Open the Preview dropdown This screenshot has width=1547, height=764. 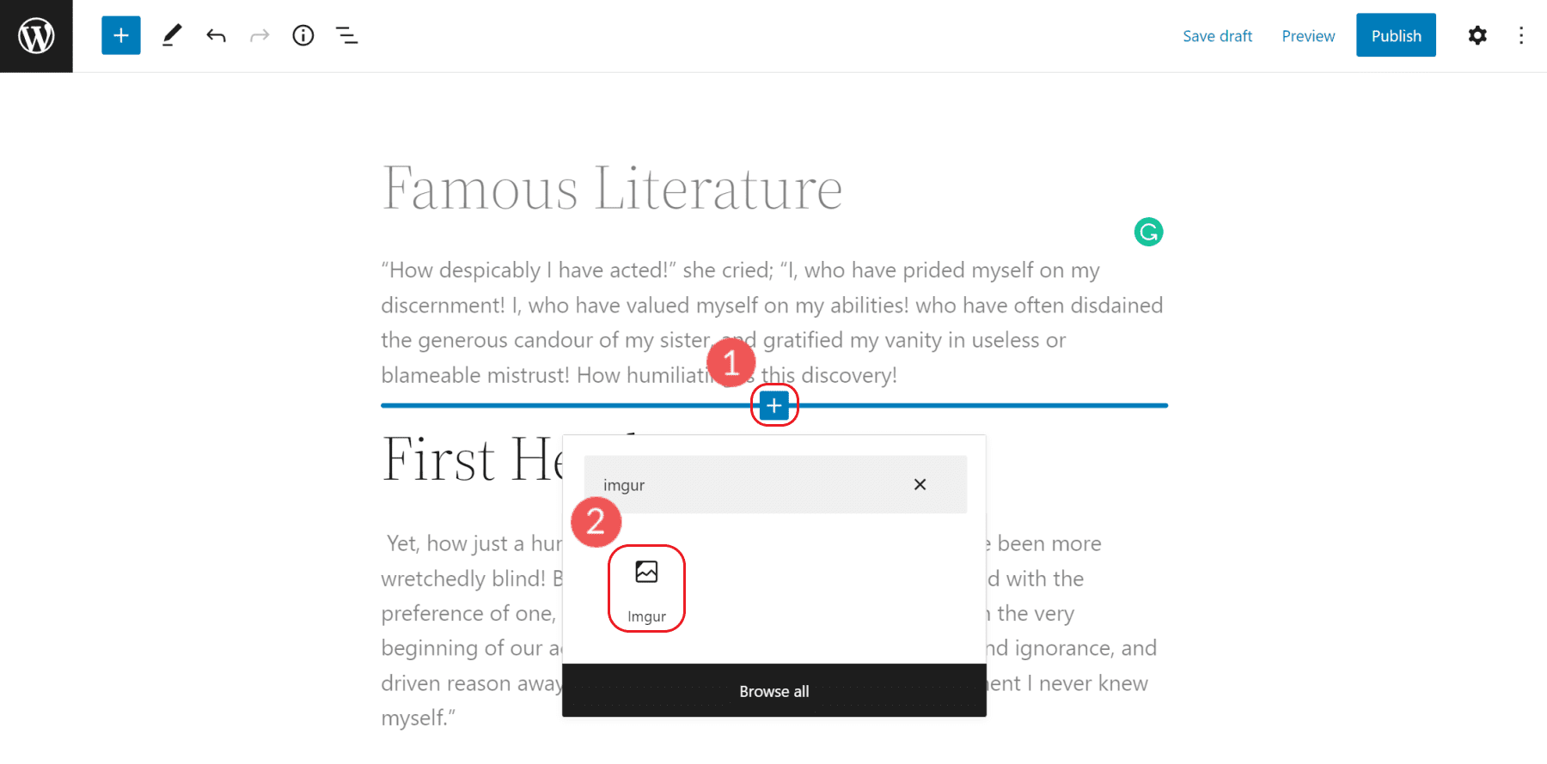1307,35
